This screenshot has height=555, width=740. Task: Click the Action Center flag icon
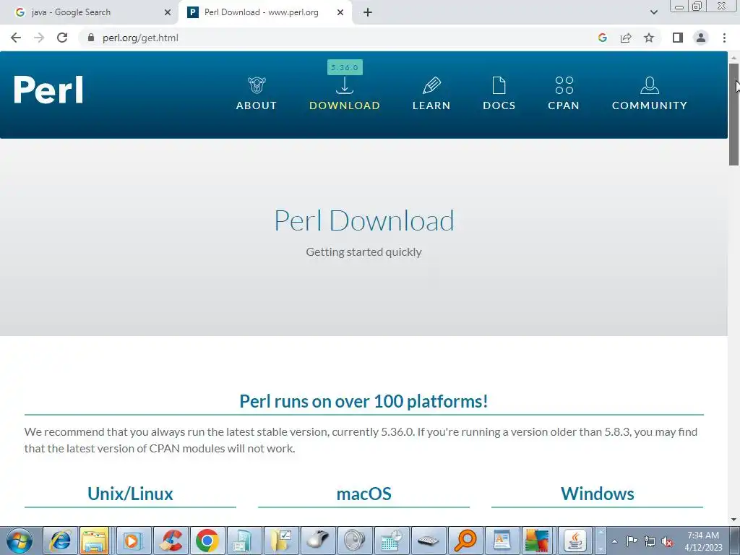[632, 541]
